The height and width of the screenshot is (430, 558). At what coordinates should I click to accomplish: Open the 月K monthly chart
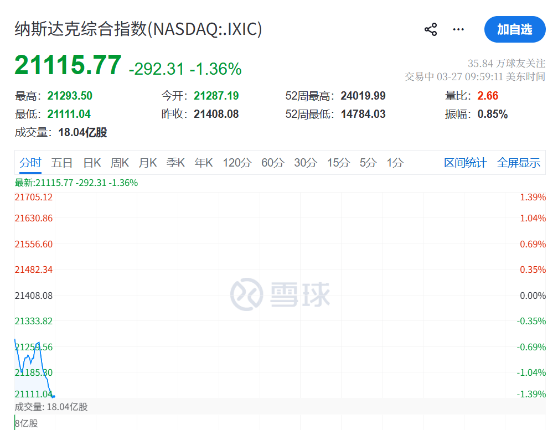(148, 163)
